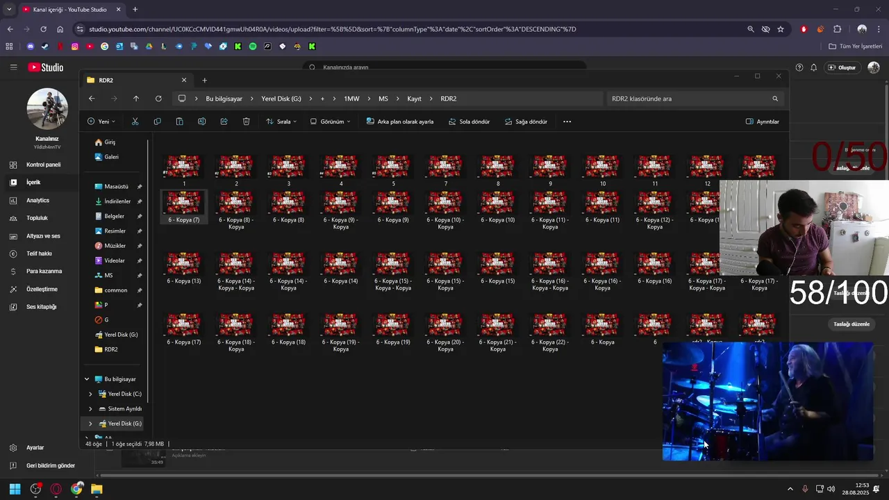Open the Görünüm view dropdown
This screenshot has height=500, width=889.
tap(330, 122)
